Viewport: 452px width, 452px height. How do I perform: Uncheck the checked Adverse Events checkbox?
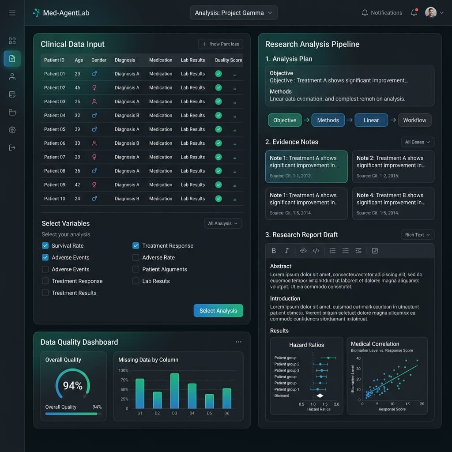click(x=45, y=257)
